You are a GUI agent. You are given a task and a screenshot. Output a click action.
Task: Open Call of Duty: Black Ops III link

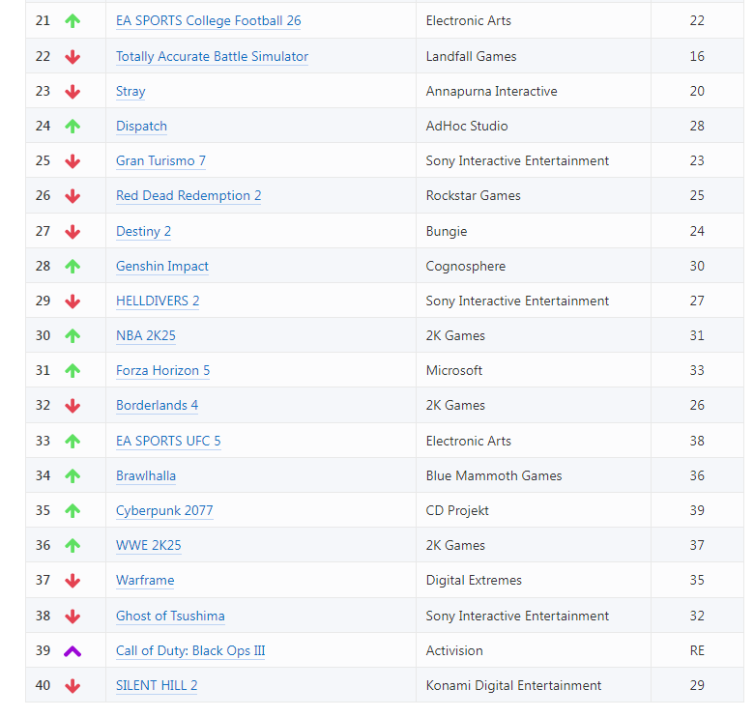pos(190,650)
